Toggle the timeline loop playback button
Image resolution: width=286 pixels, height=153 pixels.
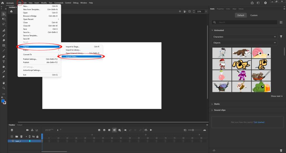pyautogui.click(x=146, y=130)
